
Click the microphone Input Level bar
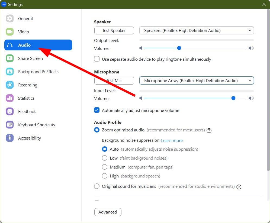(197, 91)
